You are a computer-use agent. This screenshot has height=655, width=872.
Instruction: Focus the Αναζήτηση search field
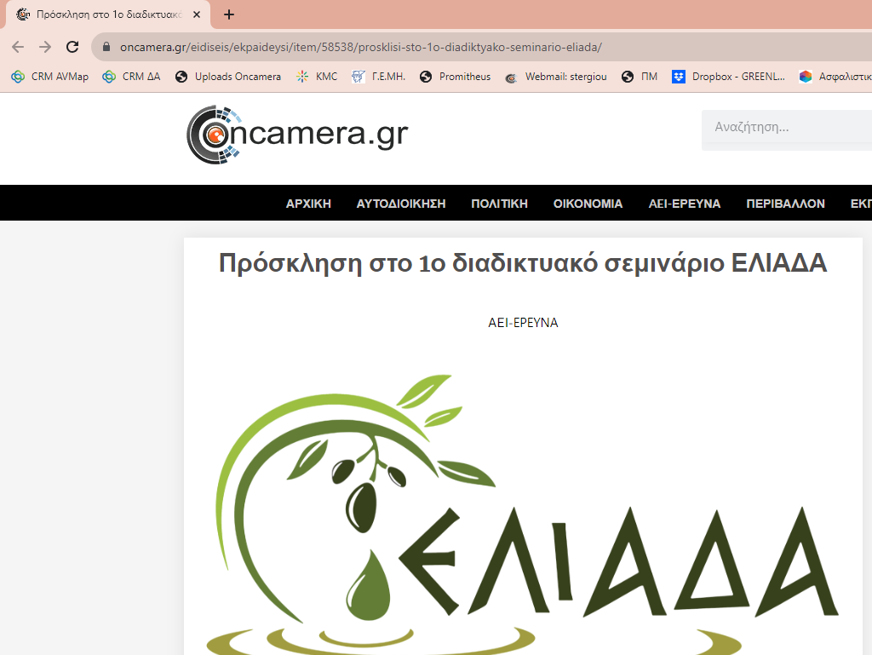[788, 128]
